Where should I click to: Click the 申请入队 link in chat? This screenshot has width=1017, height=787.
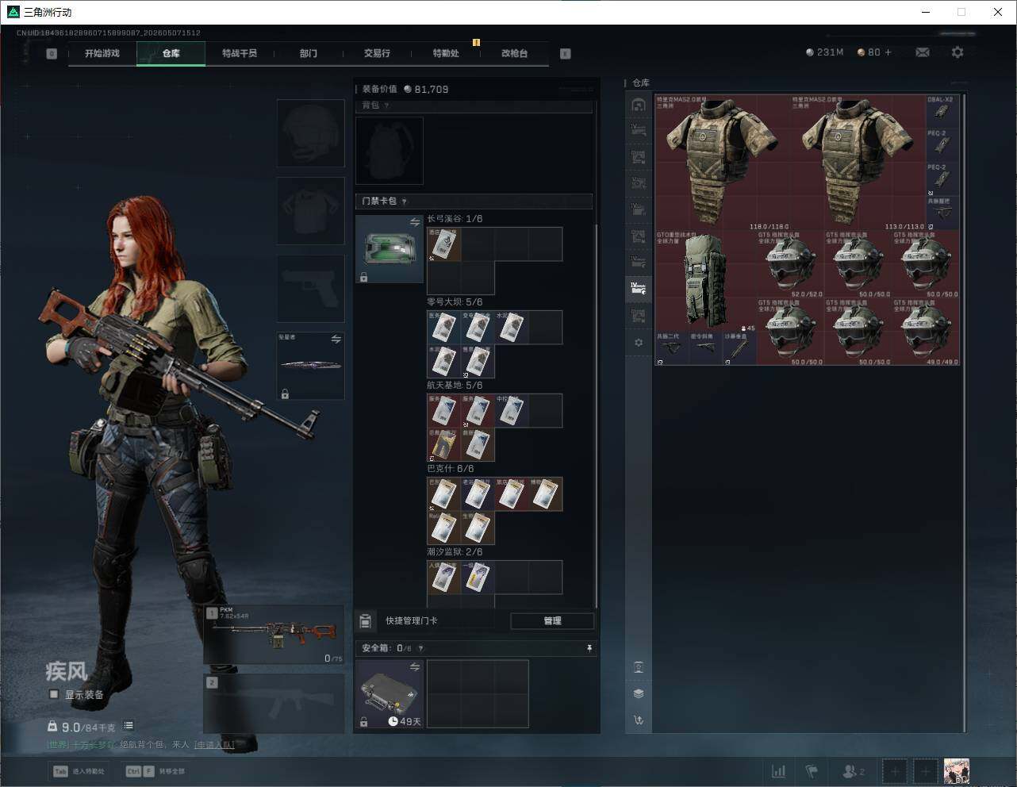tap(214, 745)
